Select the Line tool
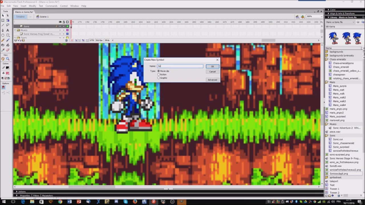The height and width of the screenshot is (205, 365). coord(3,25)
